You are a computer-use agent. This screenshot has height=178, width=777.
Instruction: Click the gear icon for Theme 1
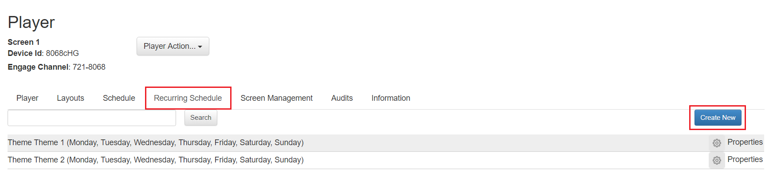pyautogui.click(x=717, y=143)
